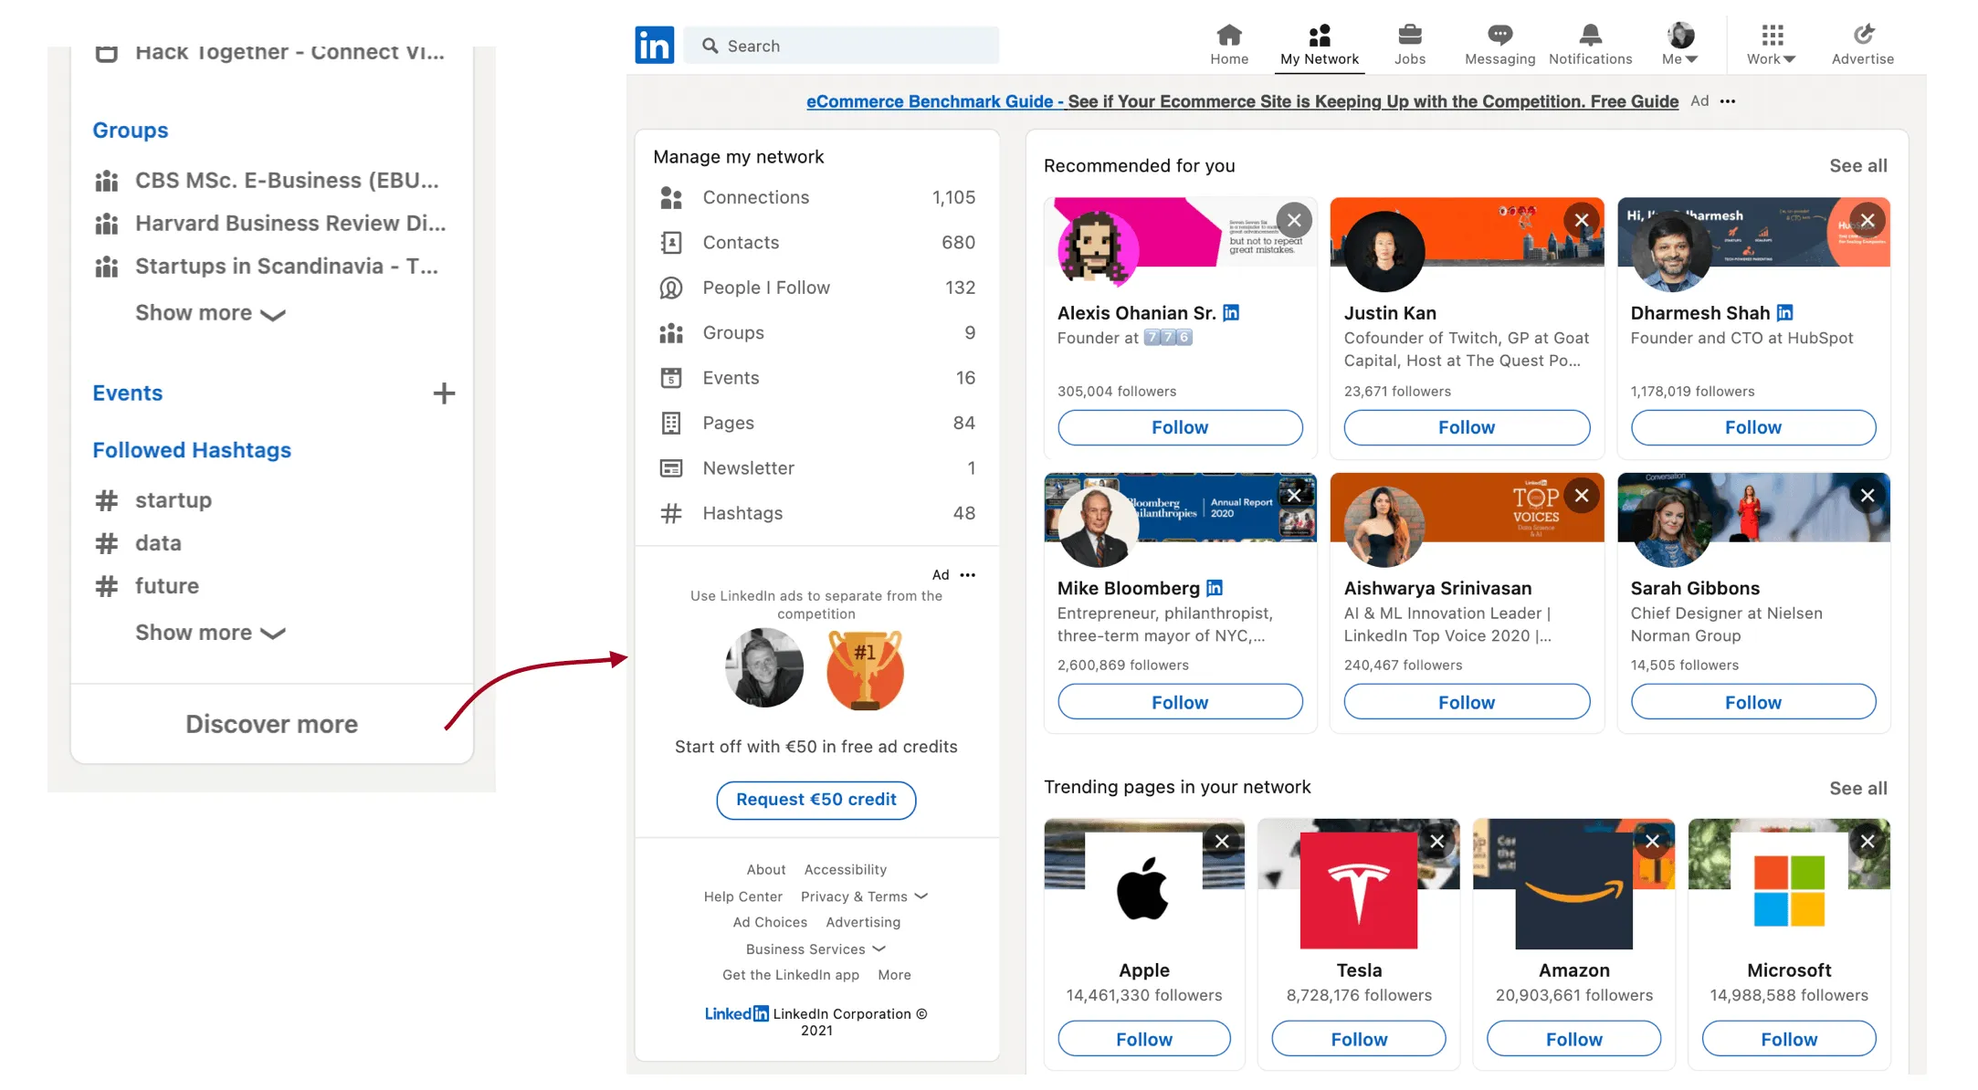Open options dots beside eCommerce Benchmark ad

point(1728,101)
